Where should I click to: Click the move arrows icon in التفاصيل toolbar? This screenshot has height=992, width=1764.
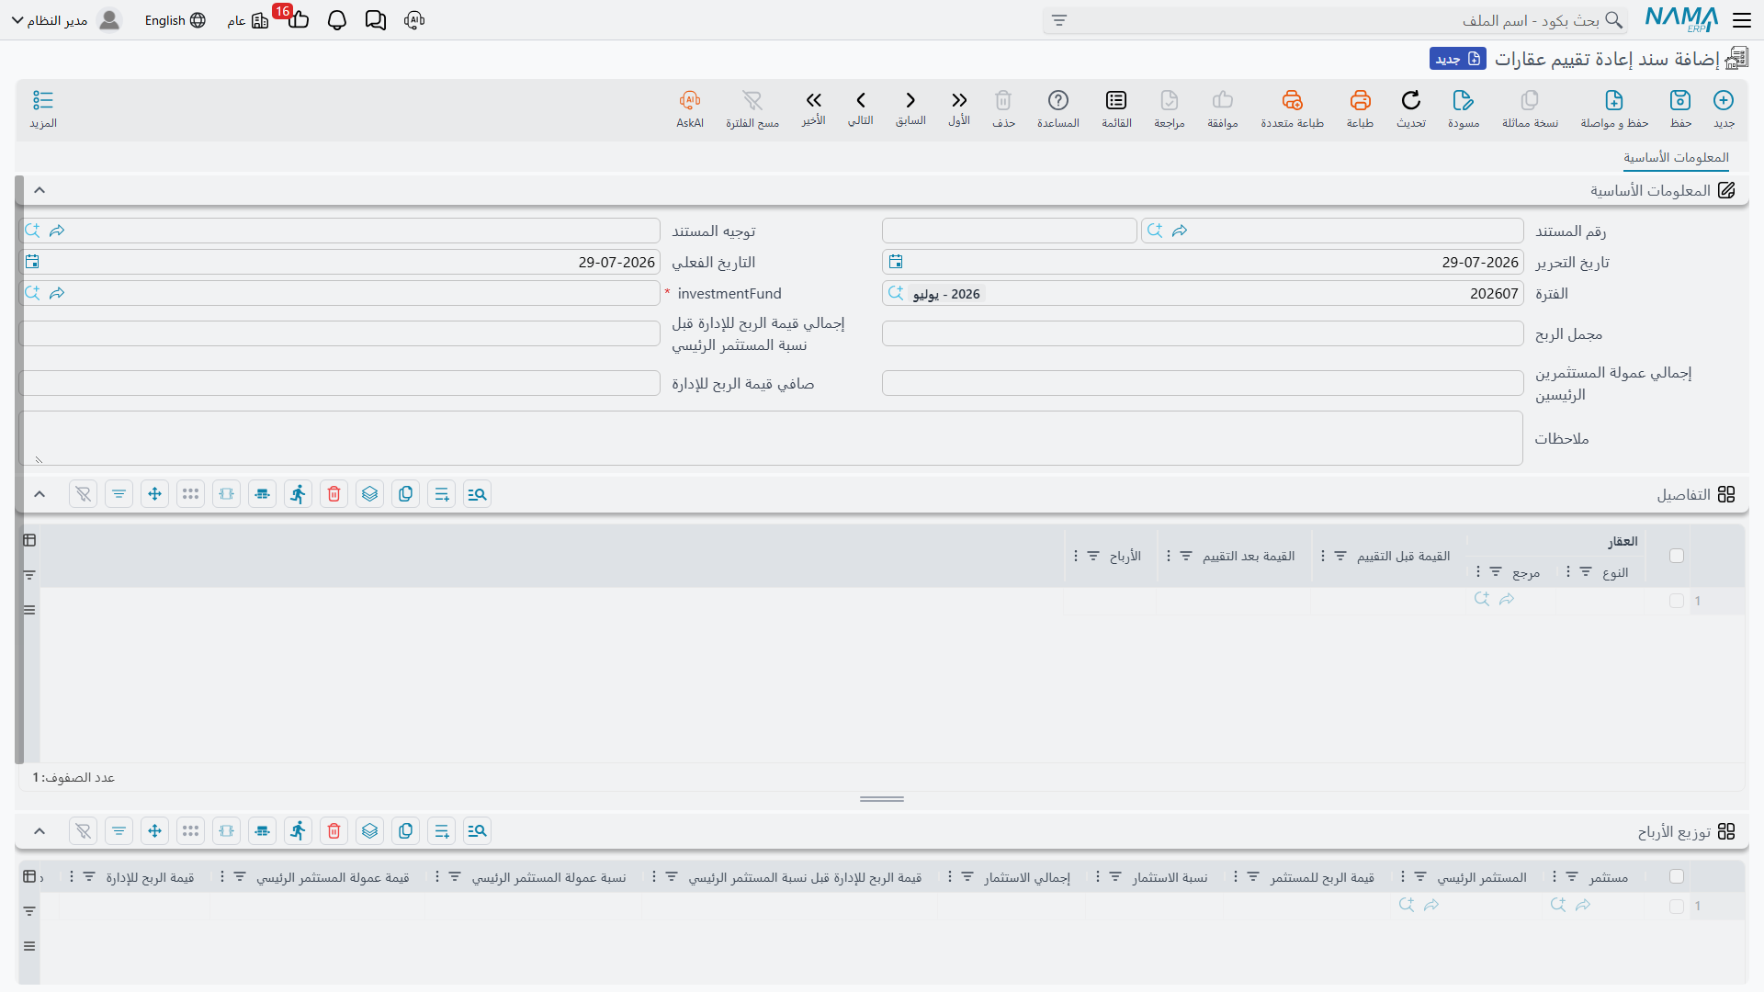(x=154, y=494)
